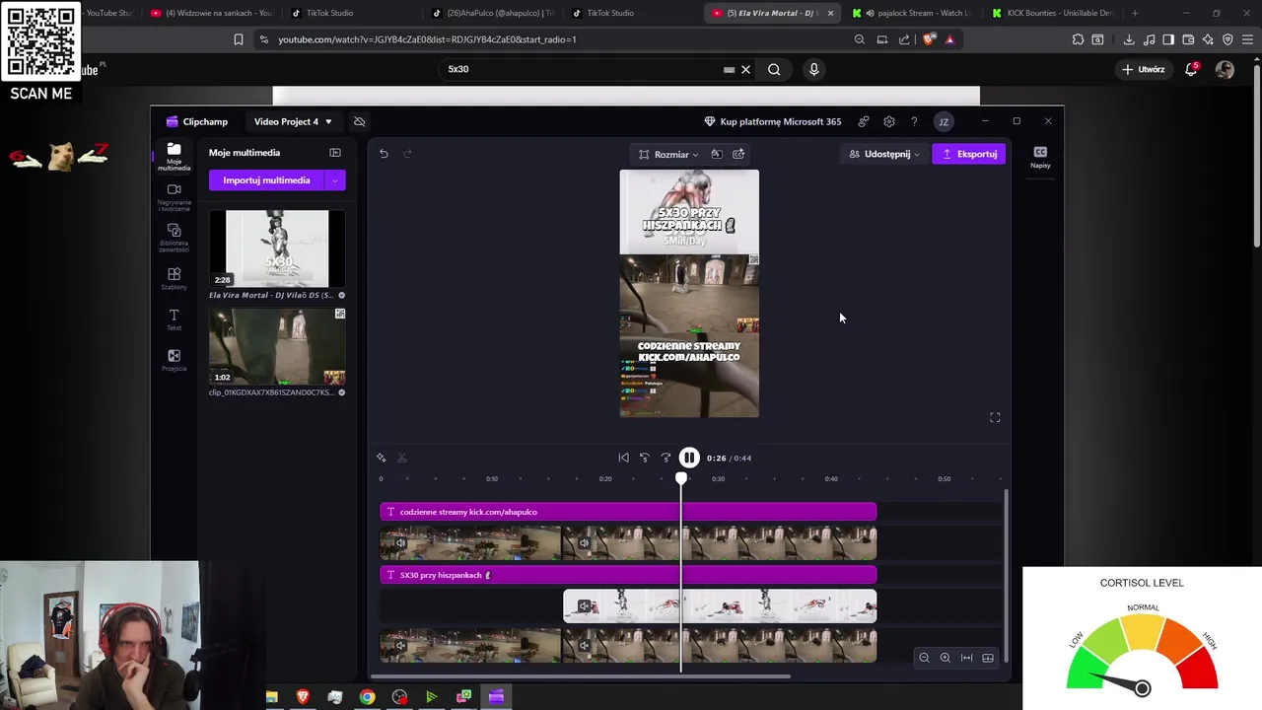Screen dimensions: 1262x710
Task: Toggle cloud sync off icon
Action: point(359,121)
